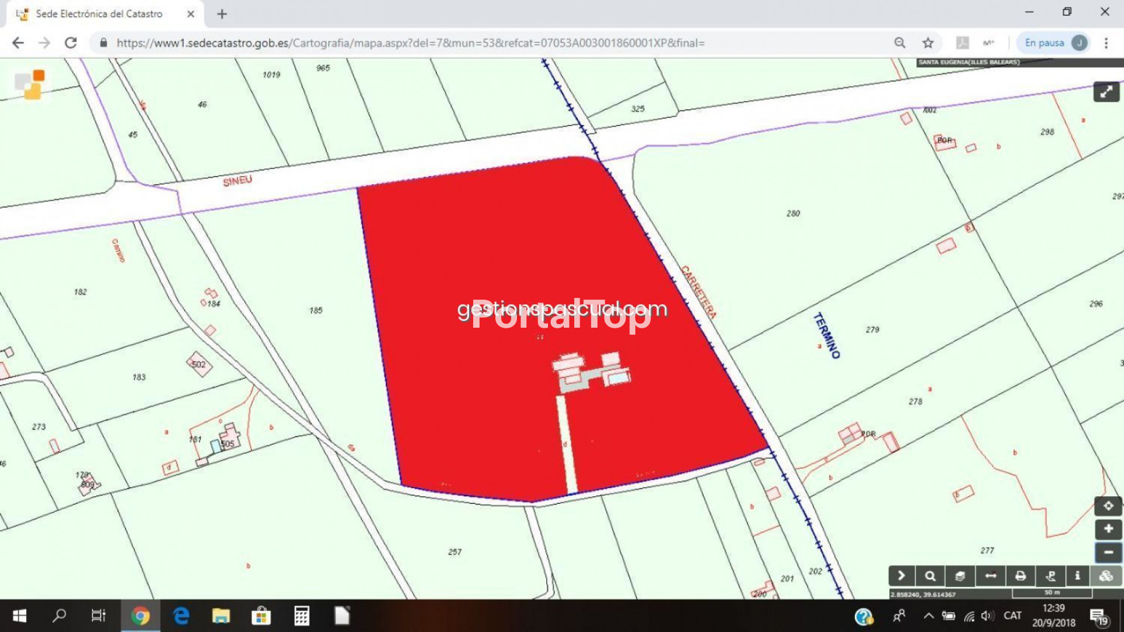Click the sedecatastro URL address bar
This screenshot has height=632, width=1124.
[409, 43]
